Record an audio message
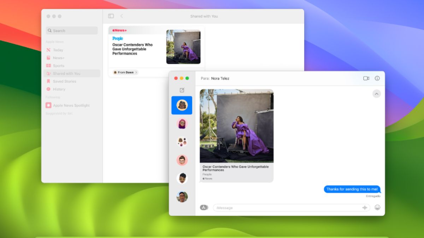 coord(364,208)
